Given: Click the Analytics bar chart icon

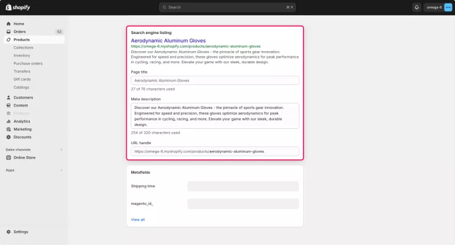Looking at the screenshot, I should tap(9, 121).
